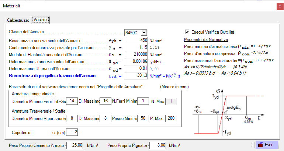Image resolution: width=284 pixels, height=151 pixels.
Task: Select the Acciaio tab
Action: click(41, 20)
